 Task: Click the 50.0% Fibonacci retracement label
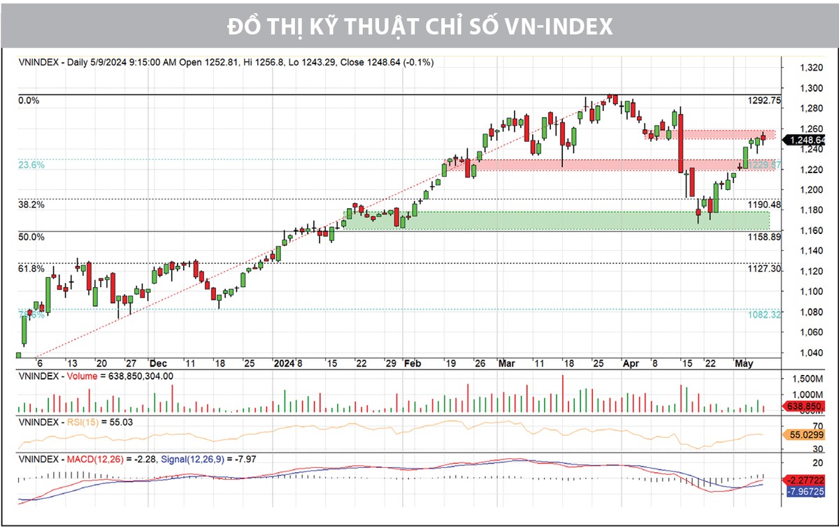(x=31, y=237)
